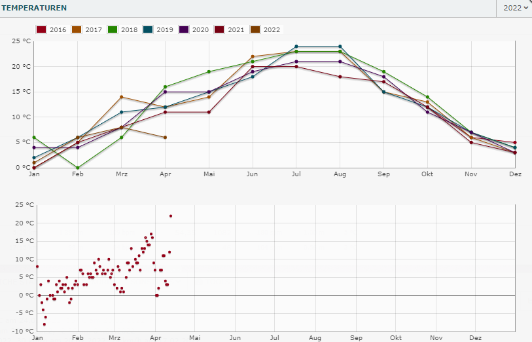Screen dimensions: 532x342
Task: Toggle the 2016 series in the legend
Action: coord(52,29)
